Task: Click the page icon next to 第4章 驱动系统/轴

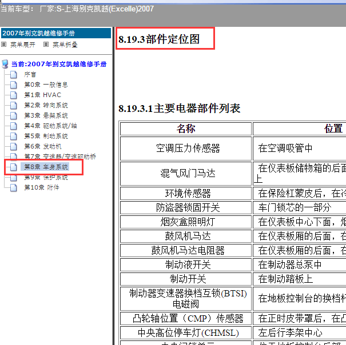Action: tap(14, 126)
